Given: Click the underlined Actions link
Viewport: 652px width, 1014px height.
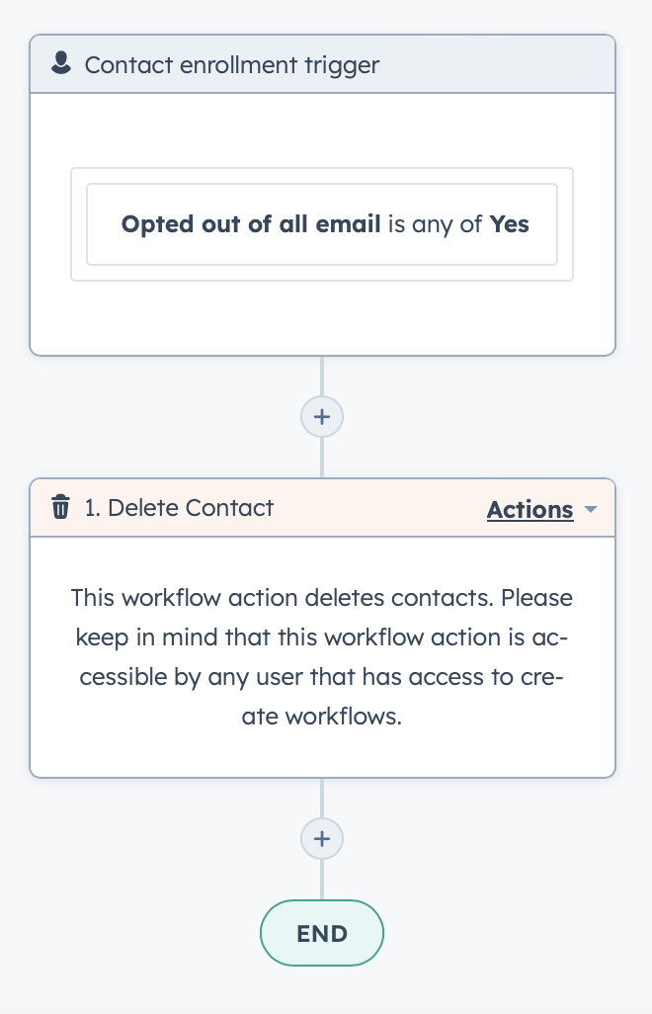Looking at the screenshot, I should 530,510.
